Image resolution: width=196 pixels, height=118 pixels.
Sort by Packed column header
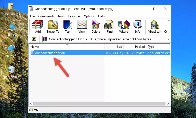click(x=135, y=47)
